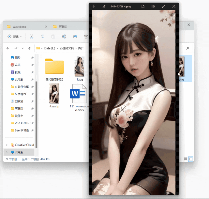
Task: Expand the 此电脑 tree node at bottom
Action: 7,152
